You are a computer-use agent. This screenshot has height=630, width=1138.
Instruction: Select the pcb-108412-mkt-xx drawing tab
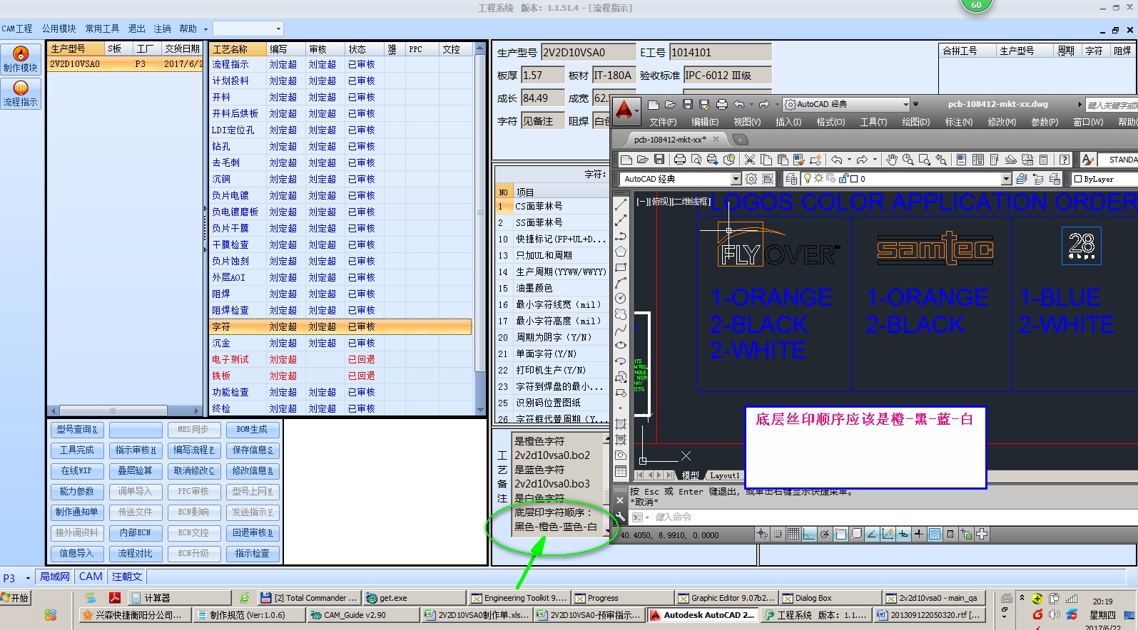click(669, 139)
